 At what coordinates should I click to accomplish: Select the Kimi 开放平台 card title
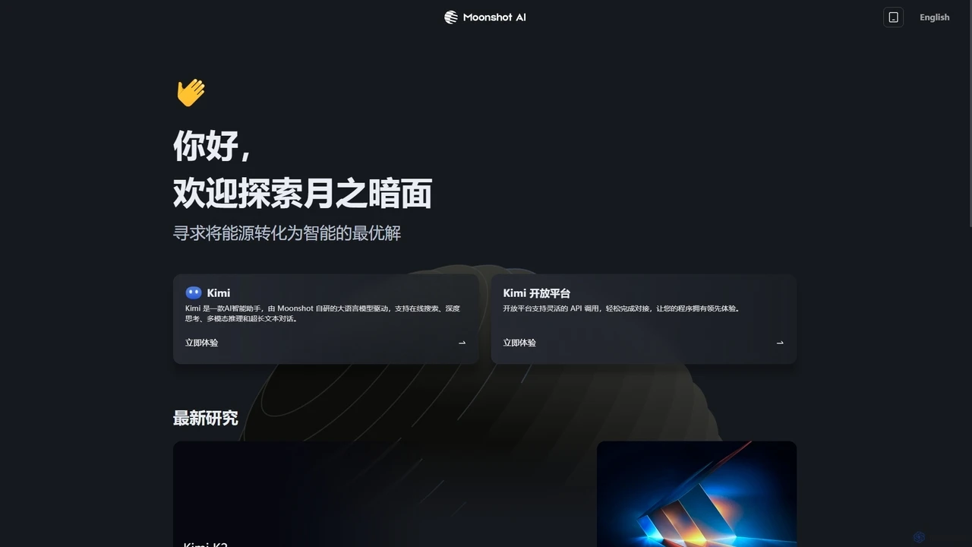(x=537, y=292)
